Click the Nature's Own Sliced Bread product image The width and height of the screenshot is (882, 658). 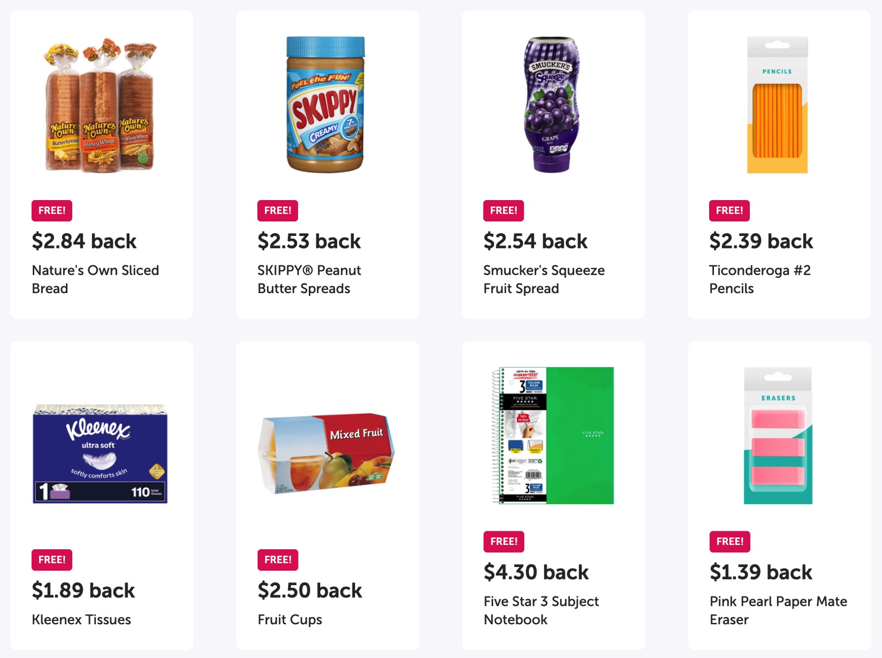[101, 105]
